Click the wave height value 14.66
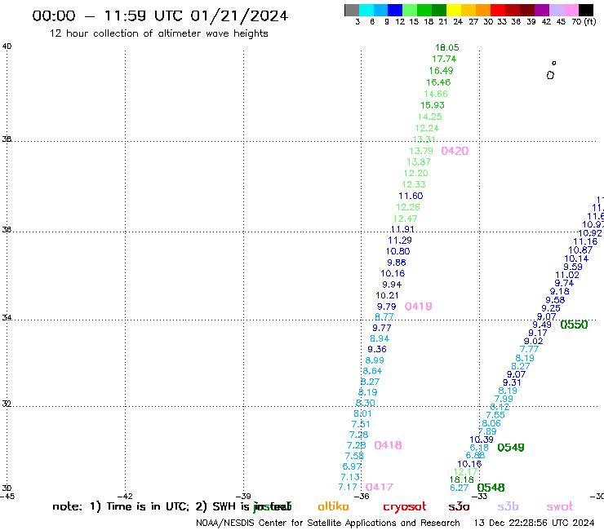Viewport: 604px width, 530px height. pyautogui.click(x=436, y=94)
